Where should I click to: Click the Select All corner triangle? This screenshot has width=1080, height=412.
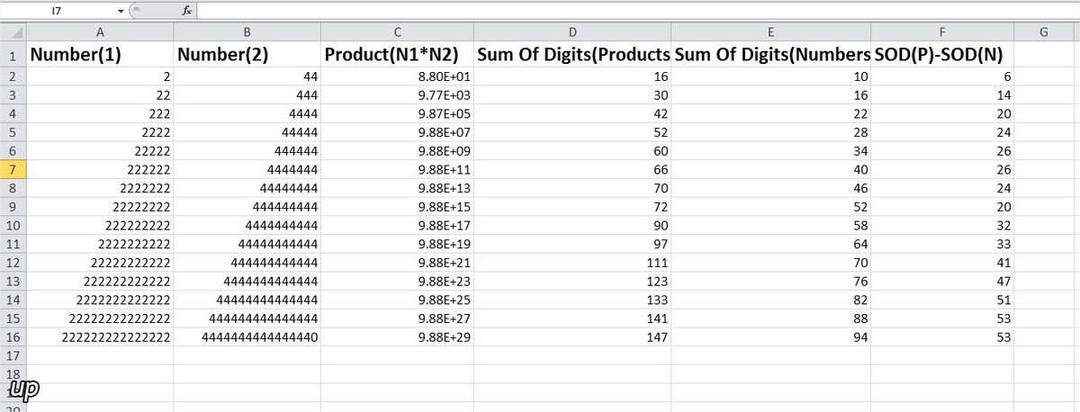point(13,32)
